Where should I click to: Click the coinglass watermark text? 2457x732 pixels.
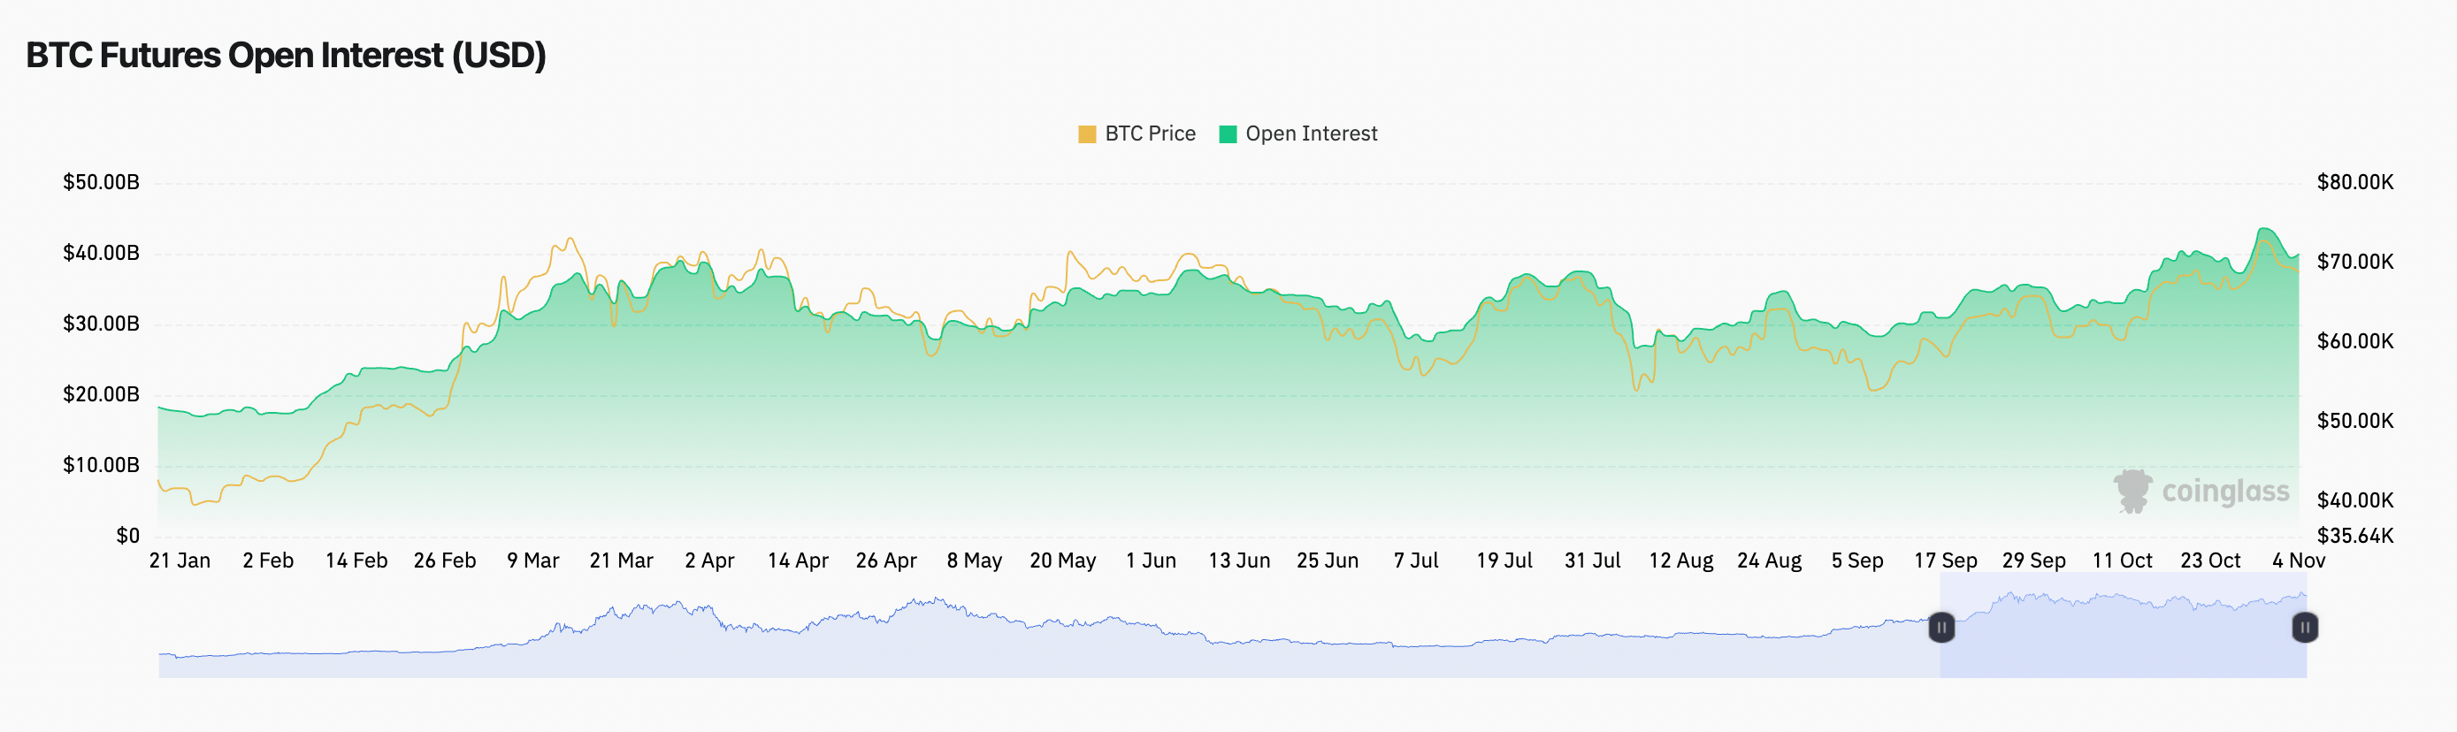[x=2224, y=491]
